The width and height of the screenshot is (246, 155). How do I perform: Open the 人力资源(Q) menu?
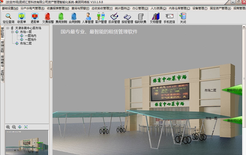click(x=159, y=8)
